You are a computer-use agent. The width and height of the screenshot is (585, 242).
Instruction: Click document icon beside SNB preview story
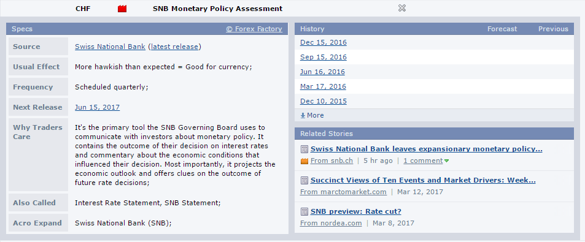click(304, 212)
